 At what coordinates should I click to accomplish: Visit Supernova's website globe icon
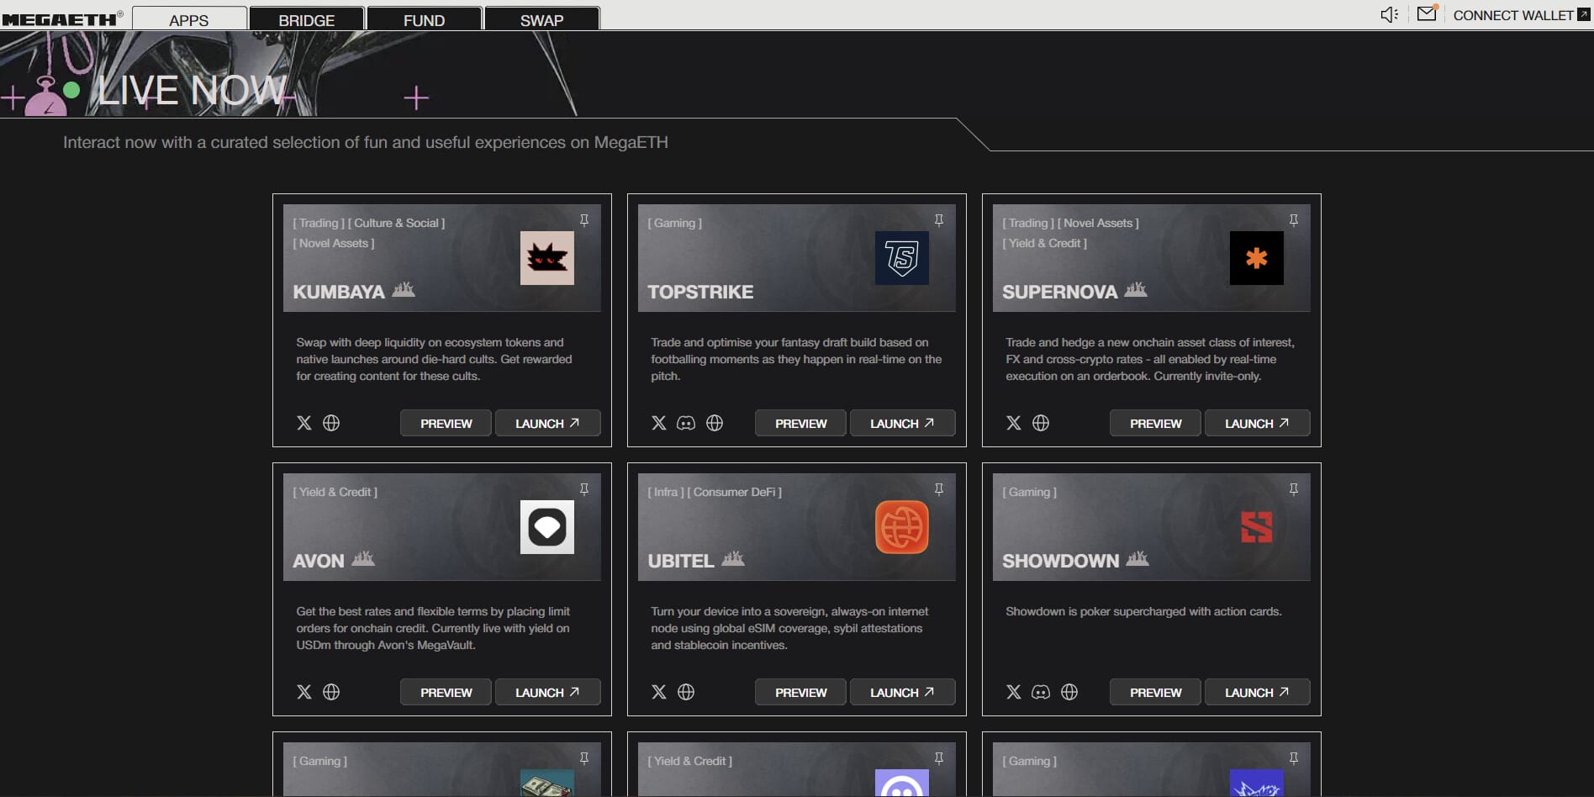[x=1041, y=423]
